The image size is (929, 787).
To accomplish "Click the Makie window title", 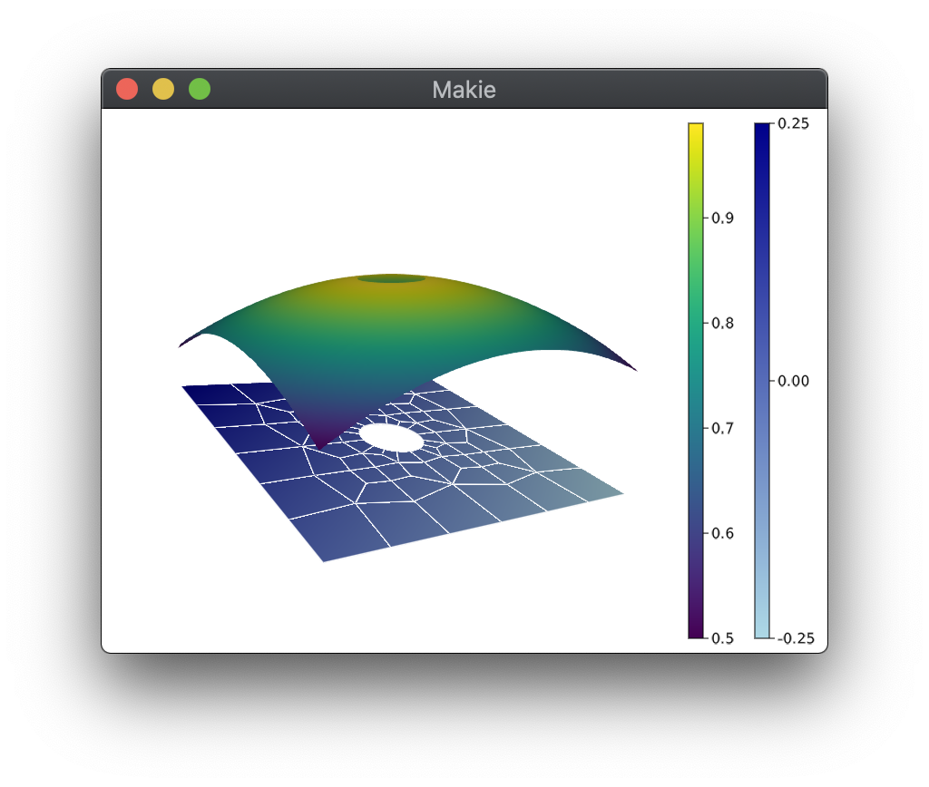I will pyautogui.click(x=464, y=90).
